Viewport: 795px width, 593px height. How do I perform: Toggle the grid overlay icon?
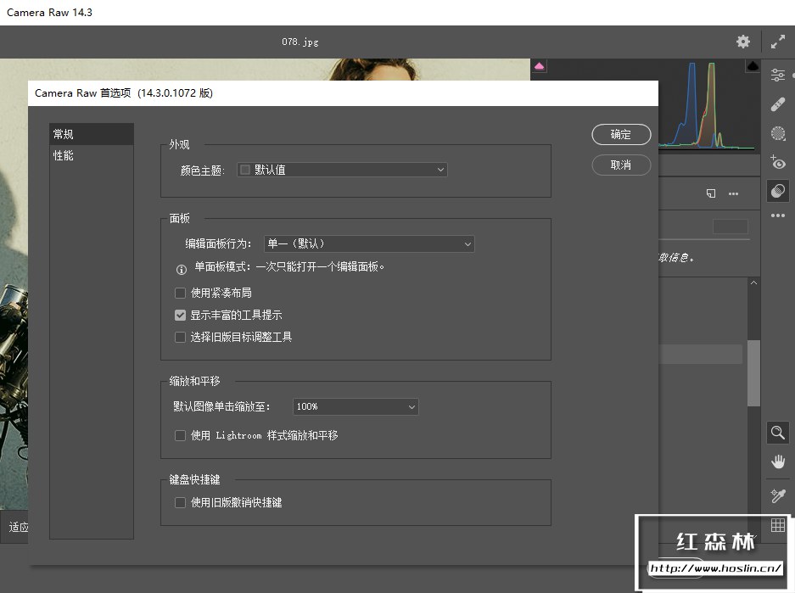pos(778,524)
